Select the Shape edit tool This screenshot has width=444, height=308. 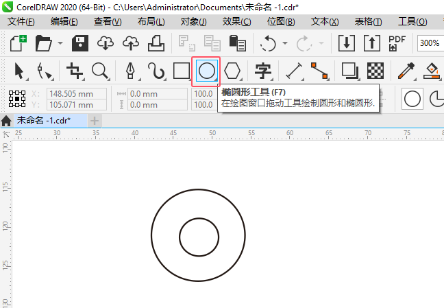pos(45,71)
